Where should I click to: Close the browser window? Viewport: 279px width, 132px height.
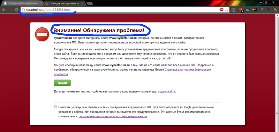click(x=273, y=2)
